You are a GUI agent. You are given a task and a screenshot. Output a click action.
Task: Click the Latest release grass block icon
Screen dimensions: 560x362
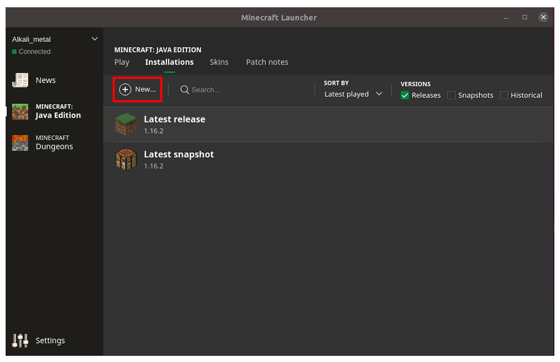(x=126, y=124)
